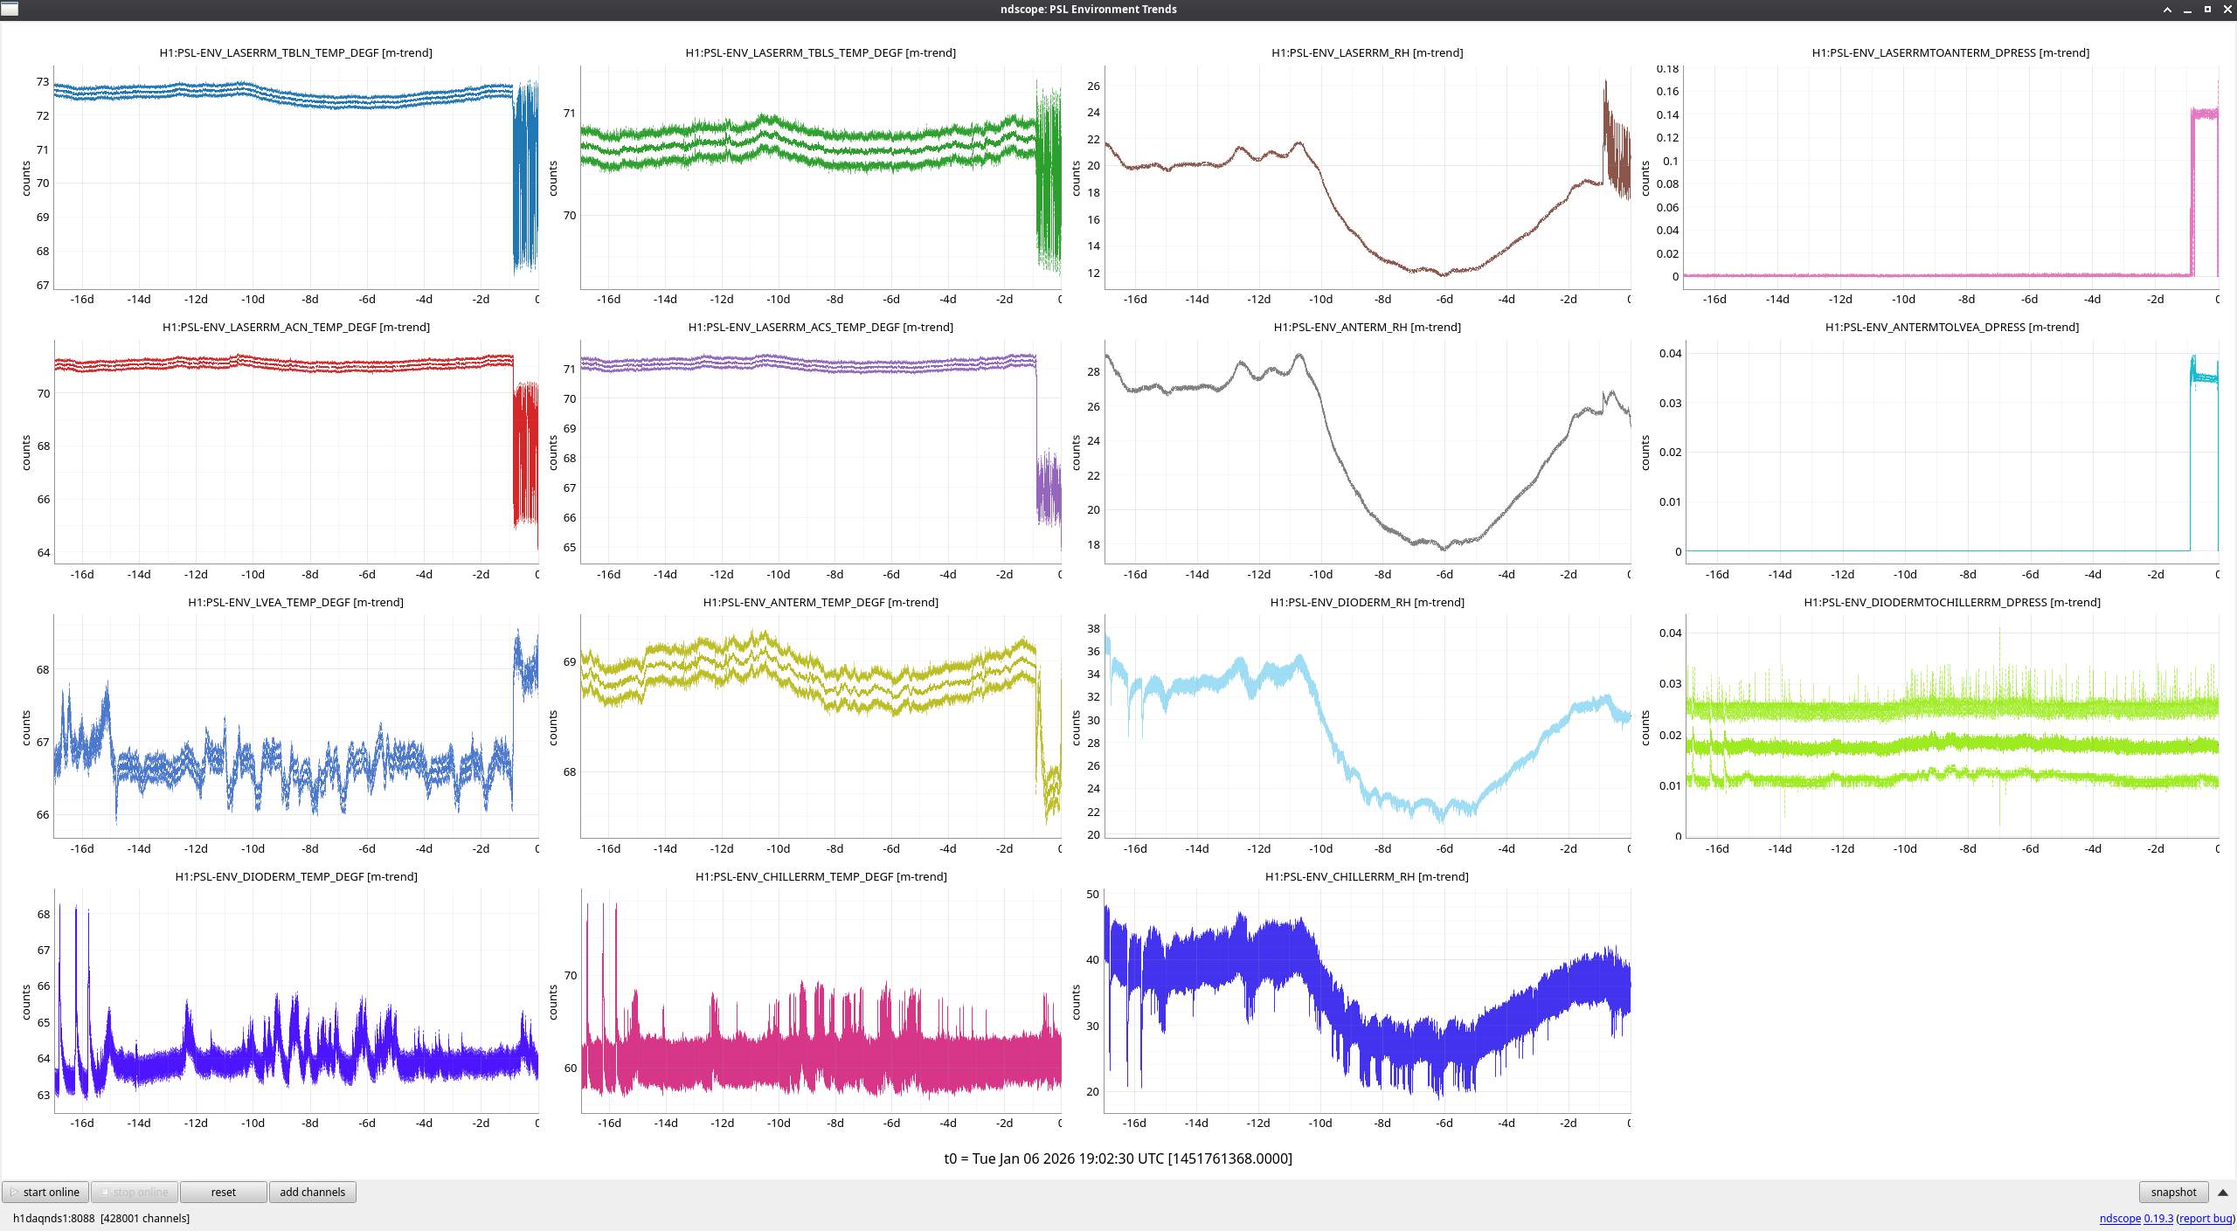The width and height of the screenshot is (2237, 1231).
Task: Reset the plot view
Action: coord(223,1192)
